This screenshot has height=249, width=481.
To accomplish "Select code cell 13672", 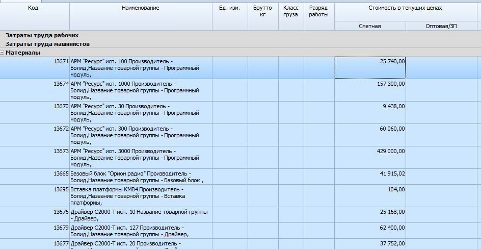I will [x=35, y=135].
